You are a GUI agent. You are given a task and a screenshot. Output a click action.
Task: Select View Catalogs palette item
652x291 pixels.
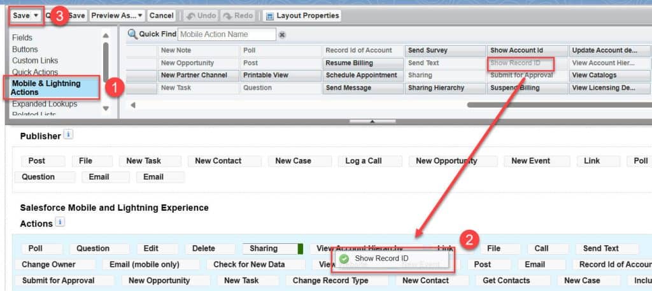point(609,75)
